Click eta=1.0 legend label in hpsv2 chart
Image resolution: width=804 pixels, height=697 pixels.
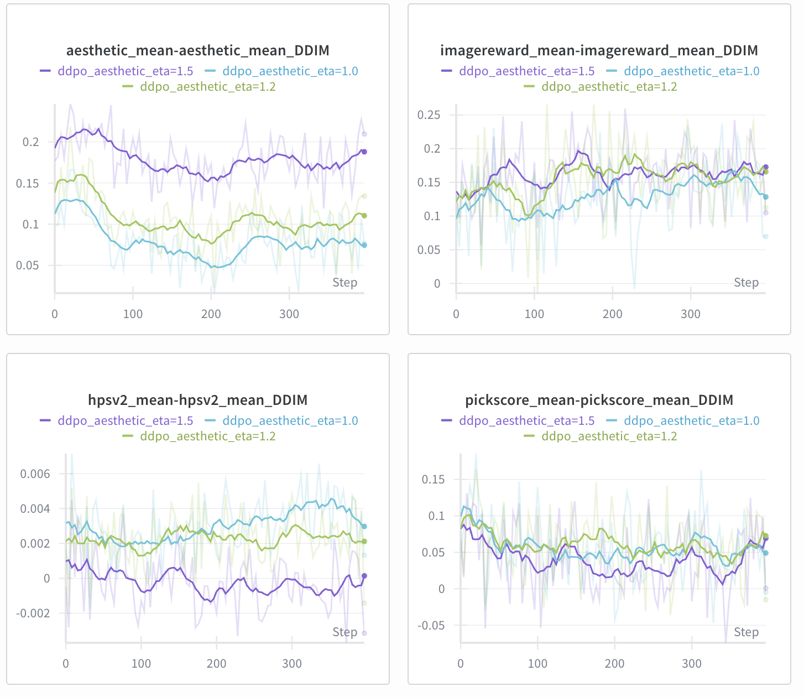click(x=290, y=421)
